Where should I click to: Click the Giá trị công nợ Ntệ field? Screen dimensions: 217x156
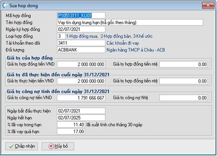click(184, 98)
